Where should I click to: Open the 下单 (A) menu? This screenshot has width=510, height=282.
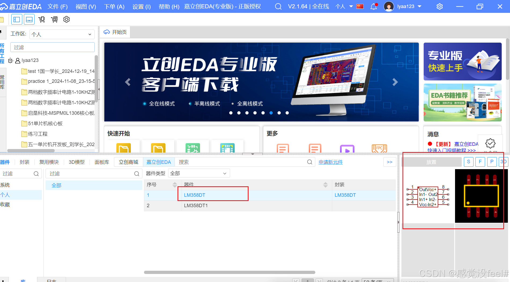[x=114, y=6]
